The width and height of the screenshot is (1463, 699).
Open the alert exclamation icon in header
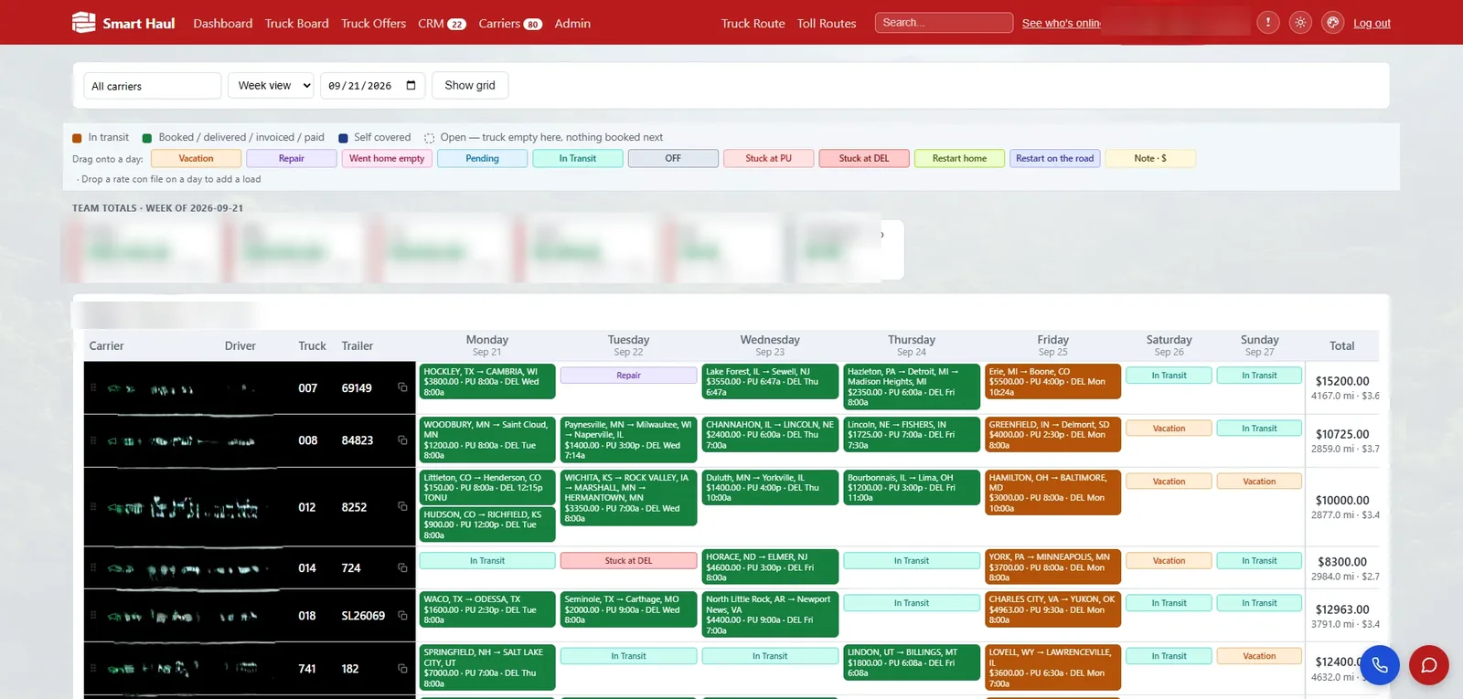point(1267,23)
